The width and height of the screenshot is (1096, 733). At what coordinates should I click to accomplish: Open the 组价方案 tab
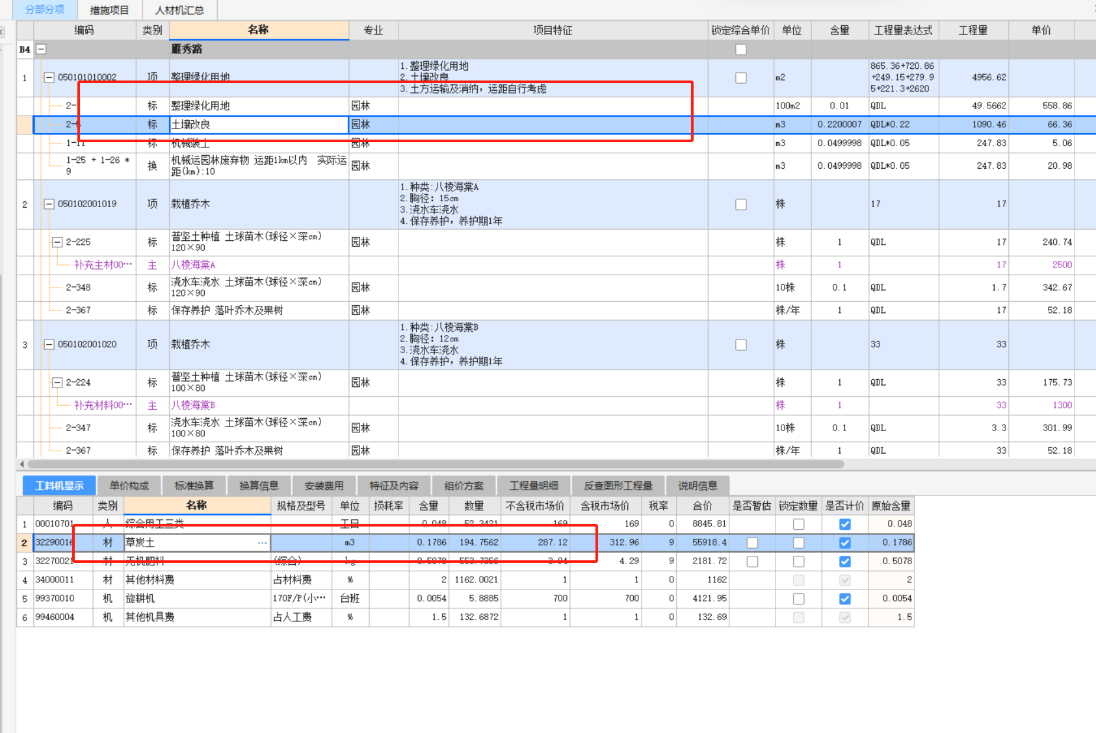(x=464, y=486)
